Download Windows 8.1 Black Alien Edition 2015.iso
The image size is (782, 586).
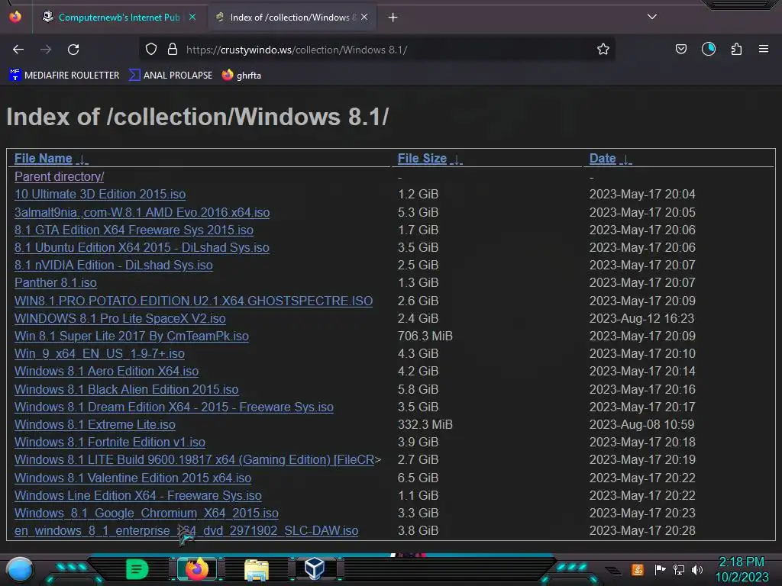point(126,389)
